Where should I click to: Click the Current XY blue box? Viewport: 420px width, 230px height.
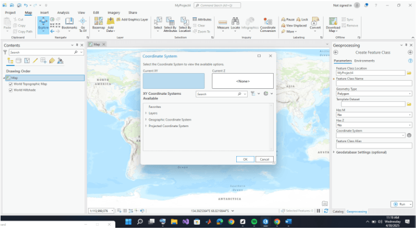coord(173,81)
